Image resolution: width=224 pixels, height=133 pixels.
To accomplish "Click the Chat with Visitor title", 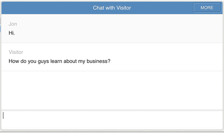I will point(112,8).
